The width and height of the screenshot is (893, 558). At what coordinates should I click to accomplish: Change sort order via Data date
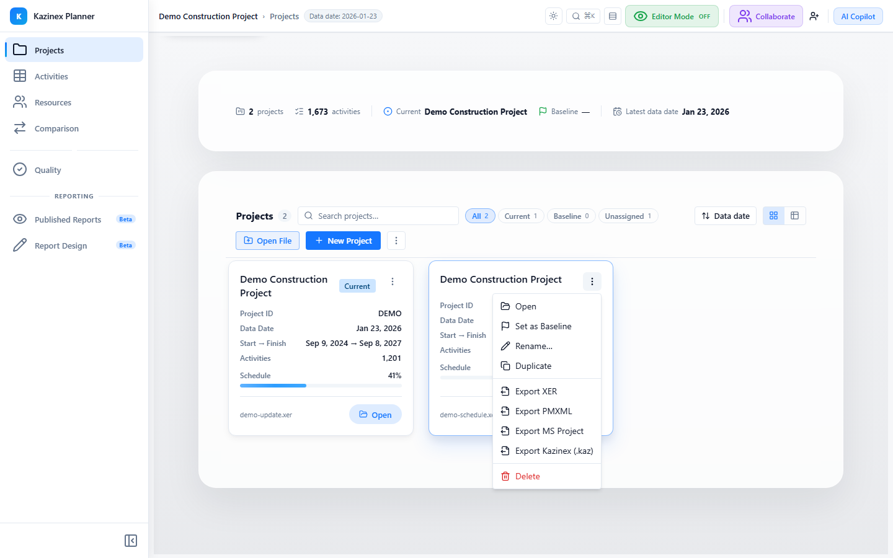coord(726,216)
